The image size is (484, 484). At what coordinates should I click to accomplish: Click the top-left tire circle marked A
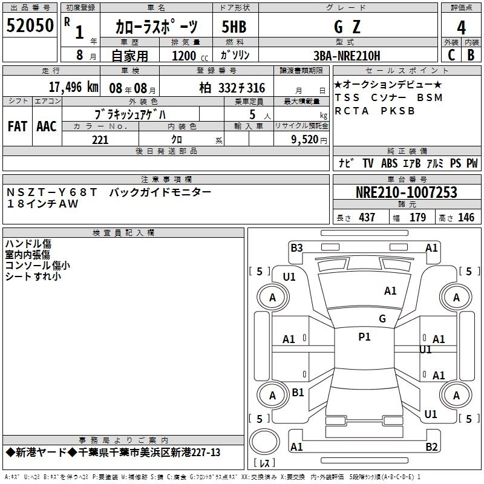point(272,297)
